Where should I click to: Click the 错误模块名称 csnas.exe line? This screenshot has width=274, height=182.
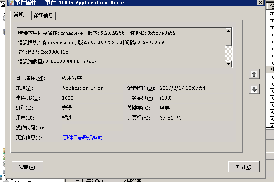tap(92, 42)
